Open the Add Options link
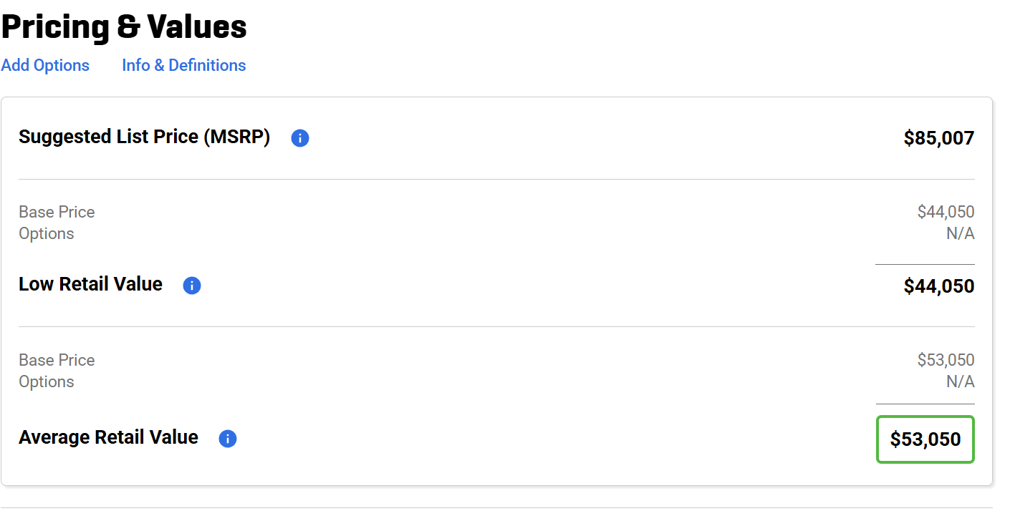 pos(45,65)
